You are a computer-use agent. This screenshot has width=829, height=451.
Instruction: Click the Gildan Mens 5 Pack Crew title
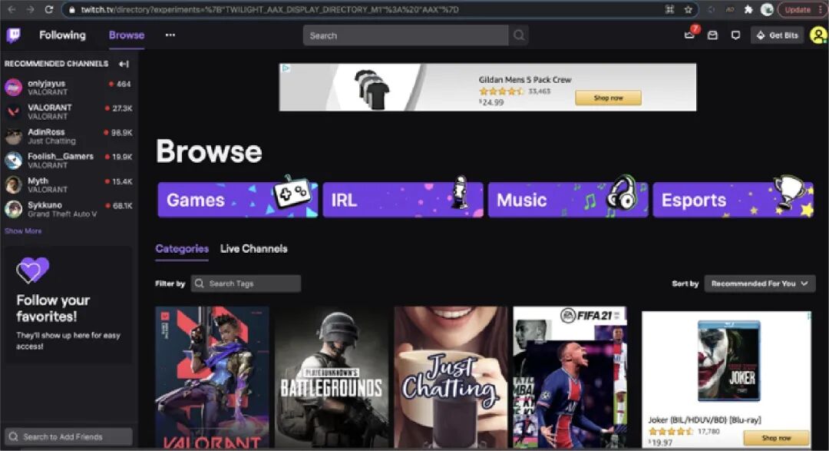pyautogui.click(x=525, y=80)
